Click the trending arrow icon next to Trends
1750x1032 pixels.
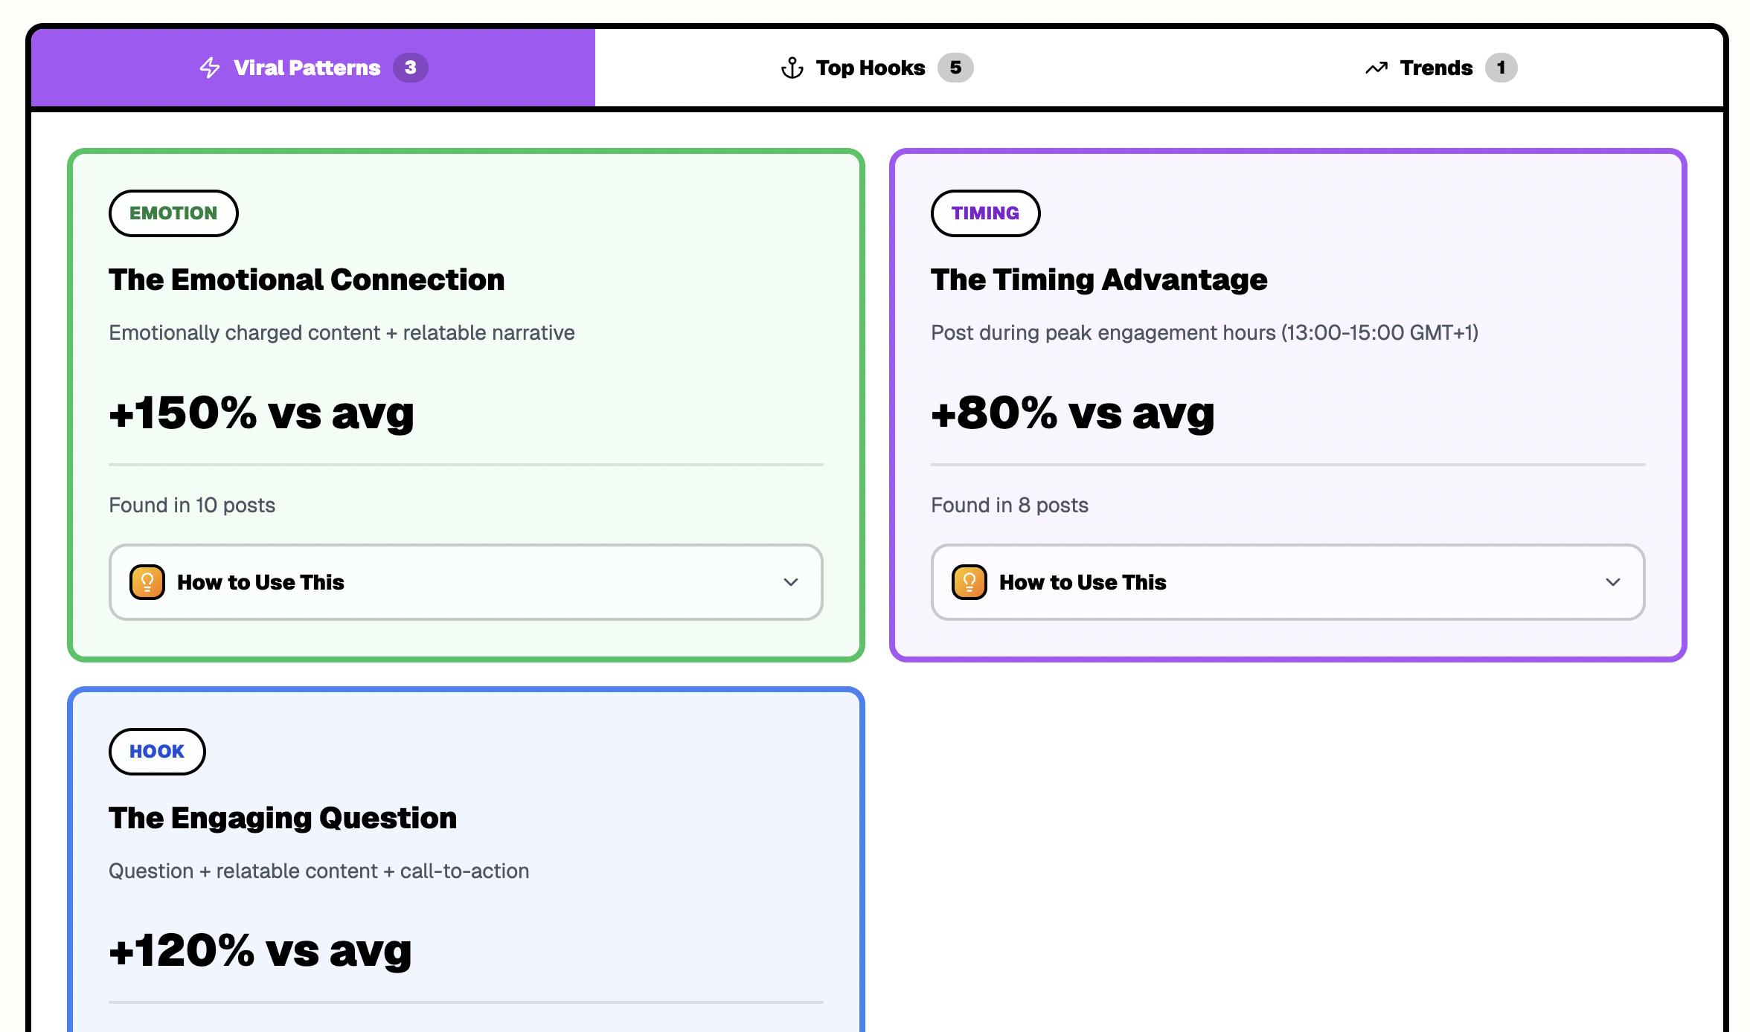pos(1375,67)
